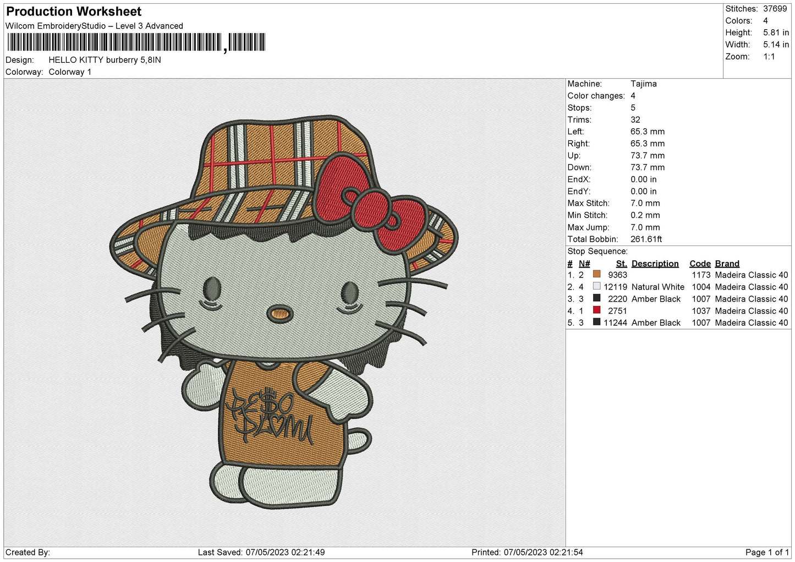This screenshot has width=795, height=562.
Task: Click the Width value 5.14 in
Action: click(776, 45)
